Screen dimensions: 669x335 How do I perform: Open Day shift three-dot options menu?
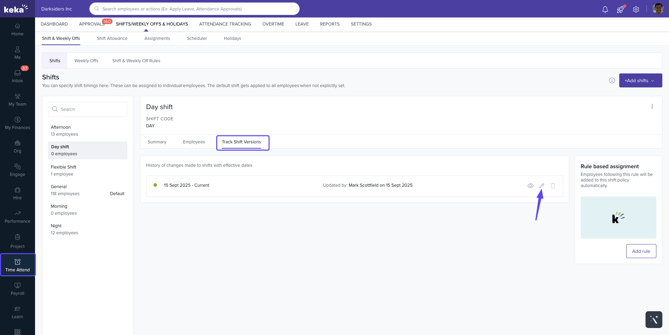652,106
